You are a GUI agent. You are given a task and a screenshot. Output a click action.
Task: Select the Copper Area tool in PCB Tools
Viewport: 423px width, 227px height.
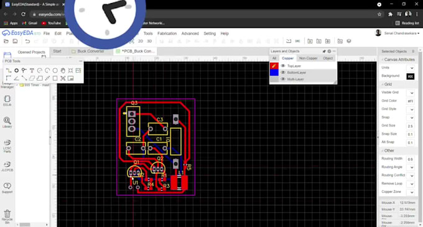tap(32, 78)
